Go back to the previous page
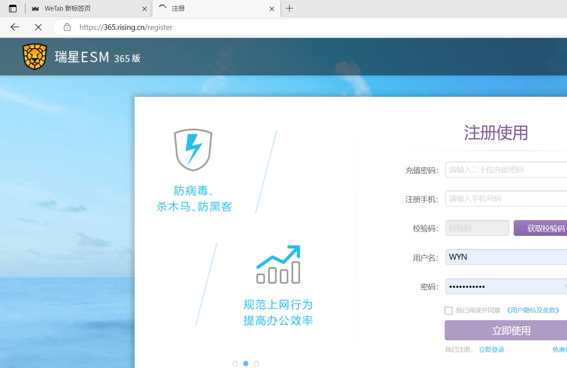567x368 pixels. (x=15, y=27)
